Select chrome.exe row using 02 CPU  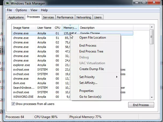[41, 42]
